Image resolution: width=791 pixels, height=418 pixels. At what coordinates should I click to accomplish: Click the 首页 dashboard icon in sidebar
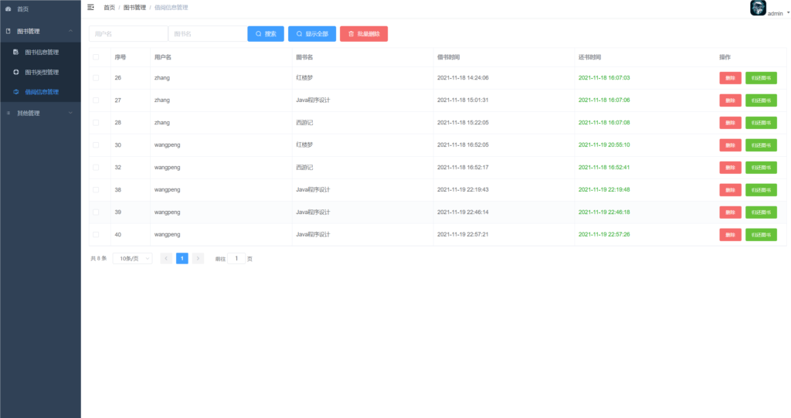coord(8,9)
